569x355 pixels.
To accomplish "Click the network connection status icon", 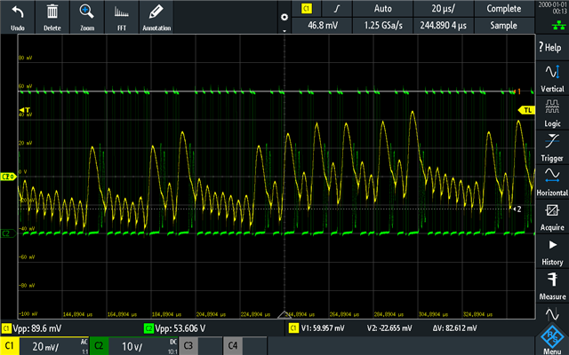I will tap(558, 25).
